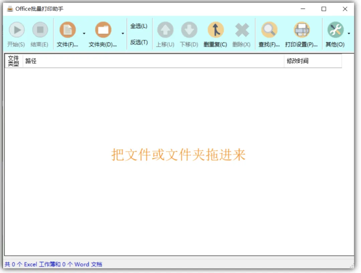The image size is (361, 273).
Task: Click the resize grip at window corner
Action: pos(352,266)
